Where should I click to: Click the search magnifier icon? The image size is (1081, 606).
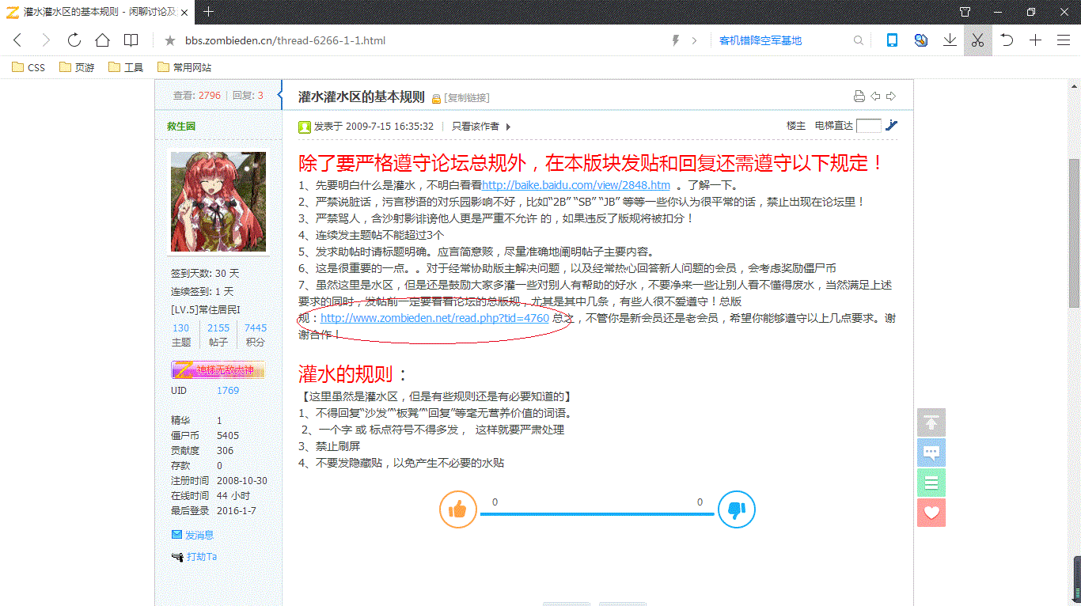(x=859, y=40)
